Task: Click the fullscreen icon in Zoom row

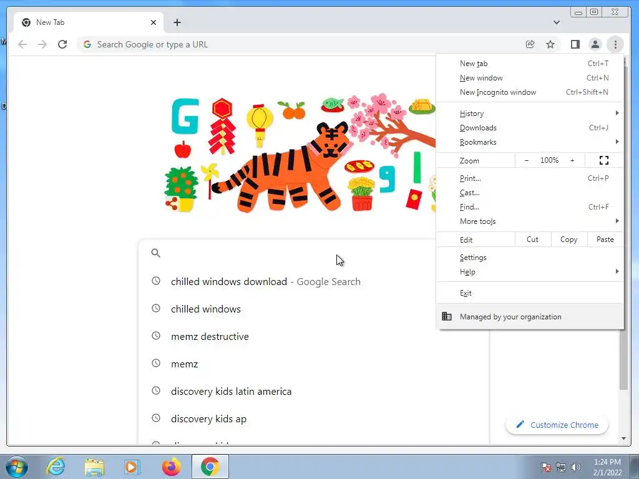Action: click(604, 160)
